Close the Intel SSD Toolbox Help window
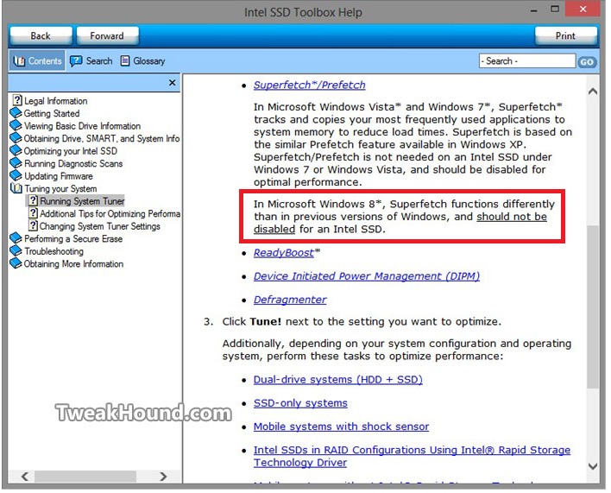 [583, 9]
